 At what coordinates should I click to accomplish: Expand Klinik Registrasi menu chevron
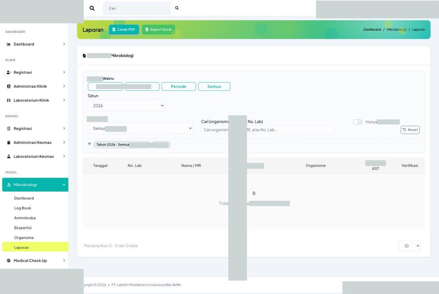click(x=64, y=72)
